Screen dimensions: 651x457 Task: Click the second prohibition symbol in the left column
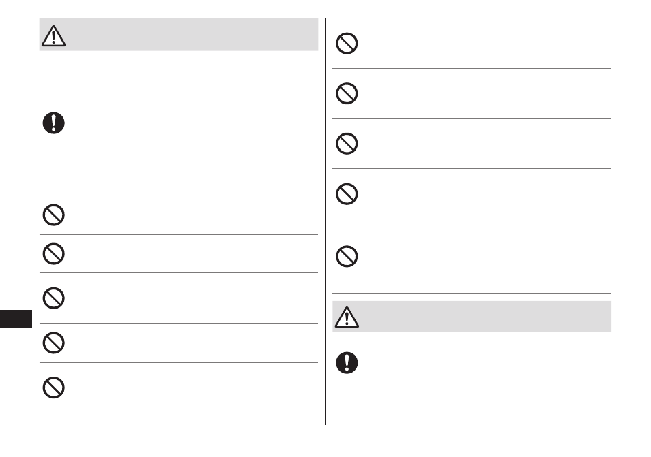[x=53, y=253]
